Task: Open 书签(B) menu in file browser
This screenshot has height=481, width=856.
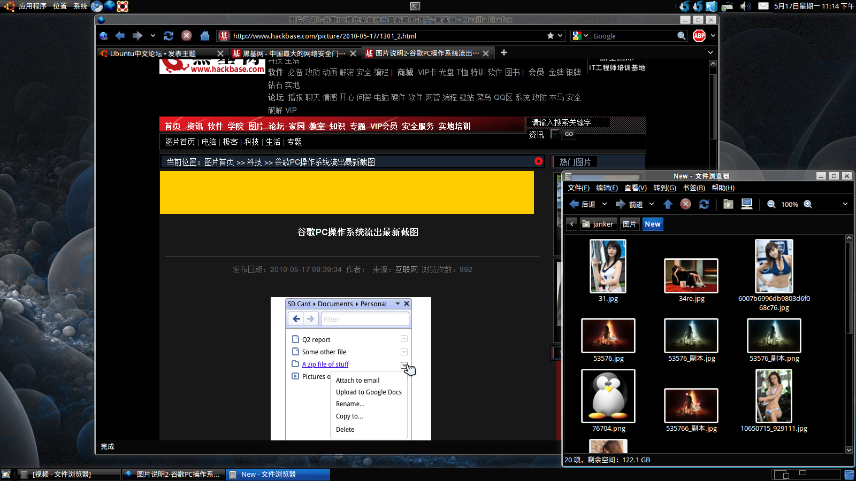Action: click(x=694, y=188)
